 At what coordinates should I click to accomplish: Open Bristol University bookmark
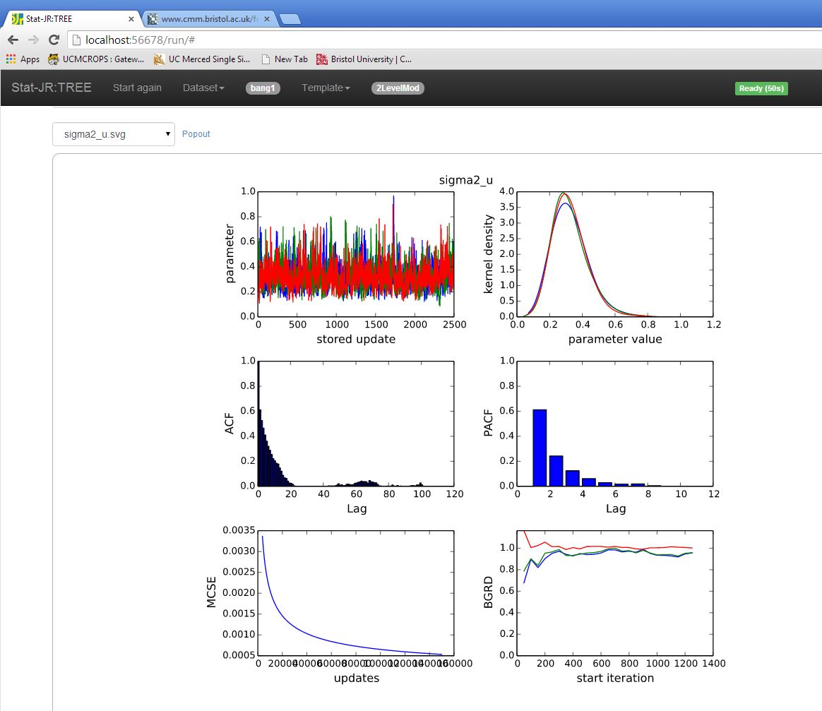pos(364,59)
